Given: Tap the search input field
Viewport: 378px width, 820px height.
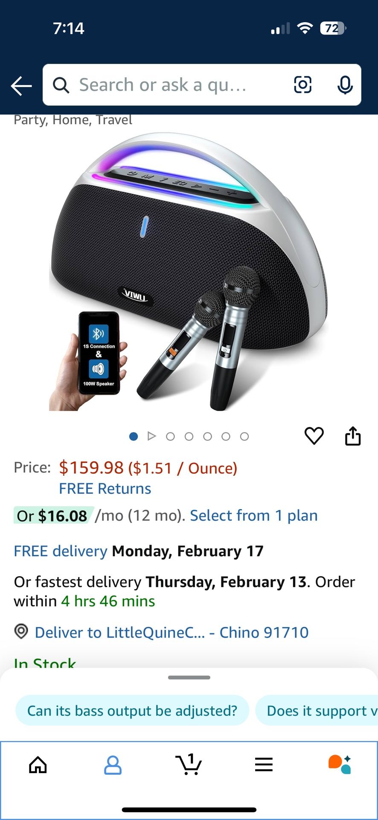Looking at the screenshot, I should pos(171,85).
